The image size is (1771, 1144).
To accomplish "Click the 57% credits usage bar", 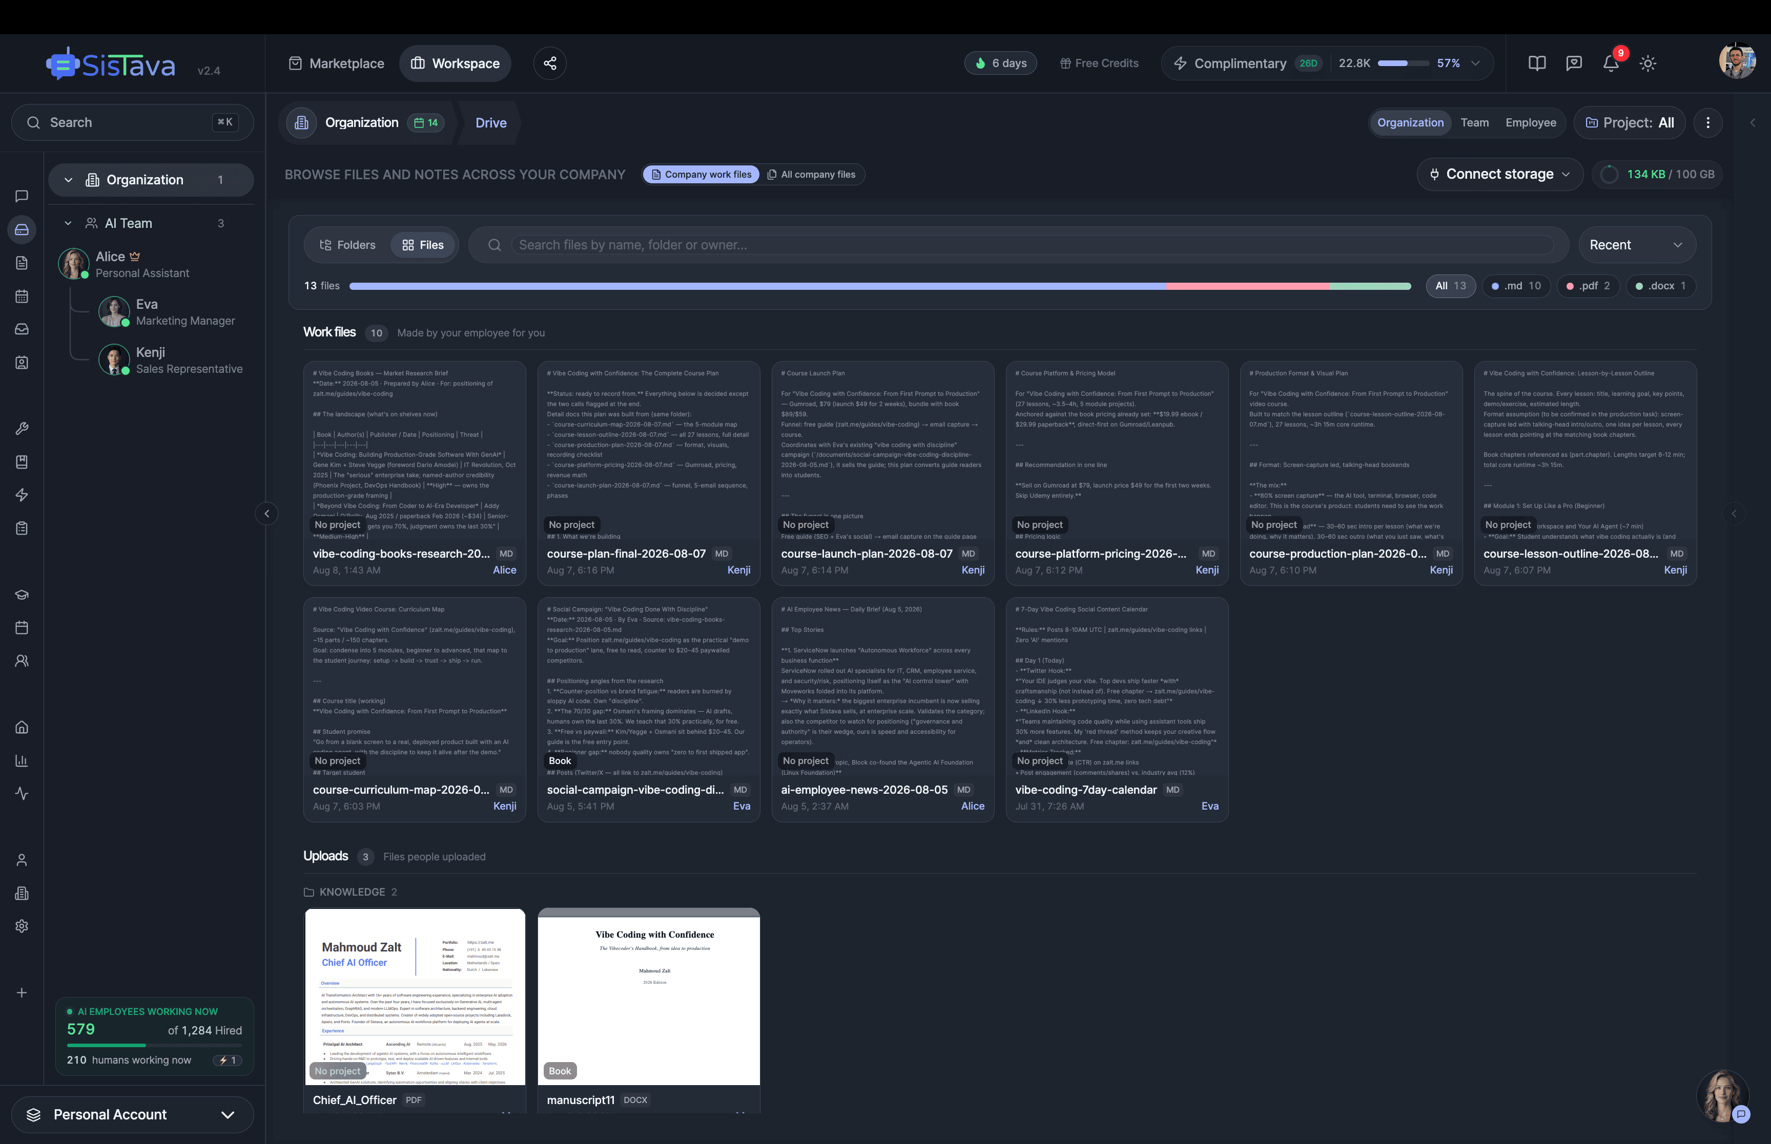I will click(x=1403, y=63).
